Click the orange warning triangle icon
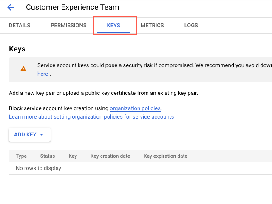The image size is (272, 204). coord(23,68)
